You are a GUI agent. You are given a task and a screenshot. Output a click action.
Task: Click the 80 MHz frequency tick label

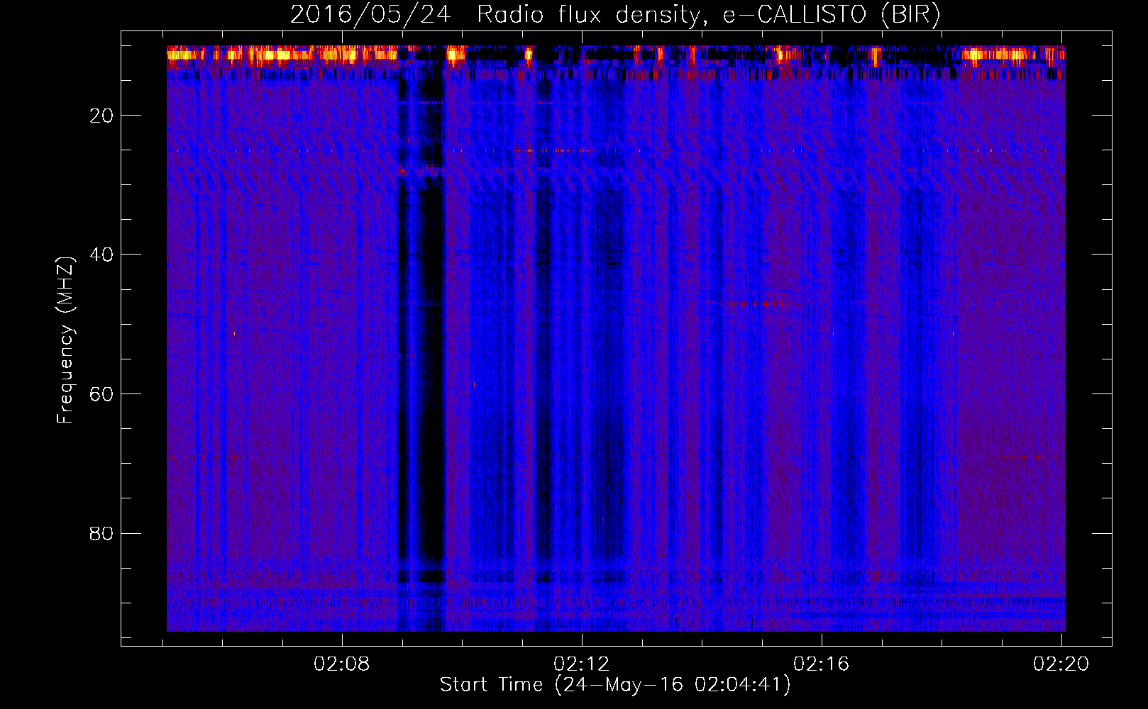coord(101,534)
